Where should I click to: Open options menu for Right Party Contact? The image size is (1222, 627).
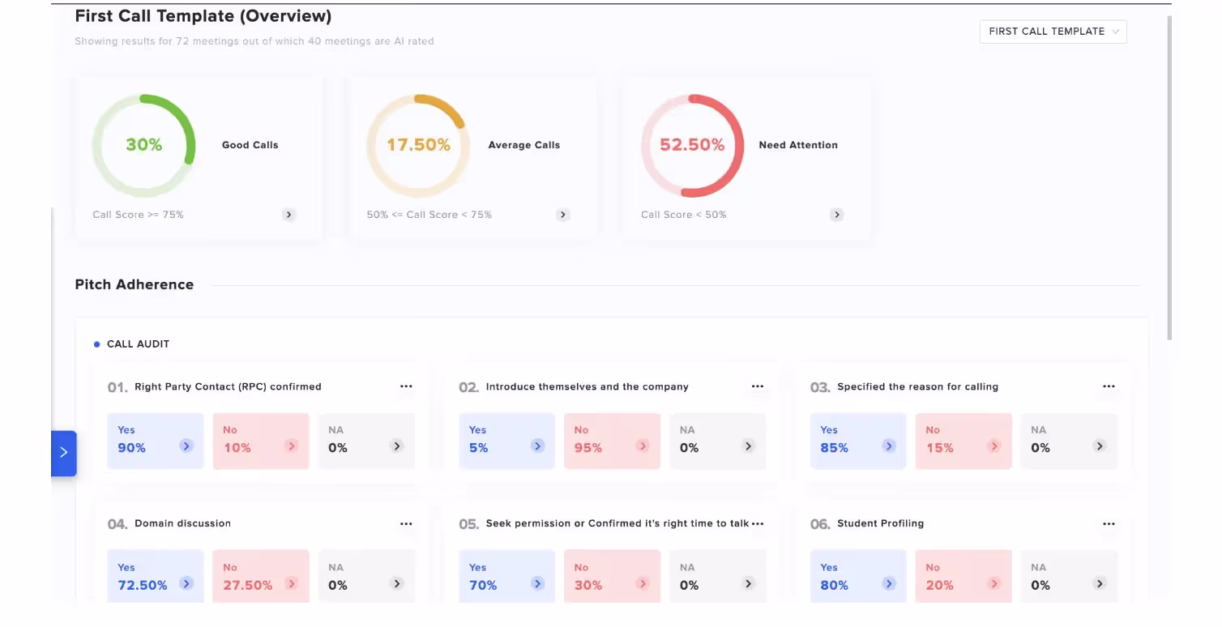pyautogui.click(x=406, y=386)
